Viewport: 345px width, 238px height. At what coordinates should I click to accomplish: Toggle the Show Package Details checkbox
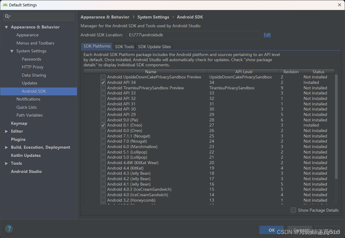[x=293, y=210]
